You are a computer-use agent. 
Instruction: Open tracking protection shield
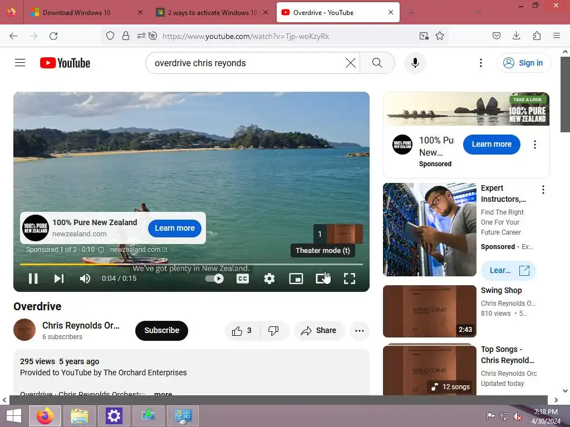tap(110, 36)
